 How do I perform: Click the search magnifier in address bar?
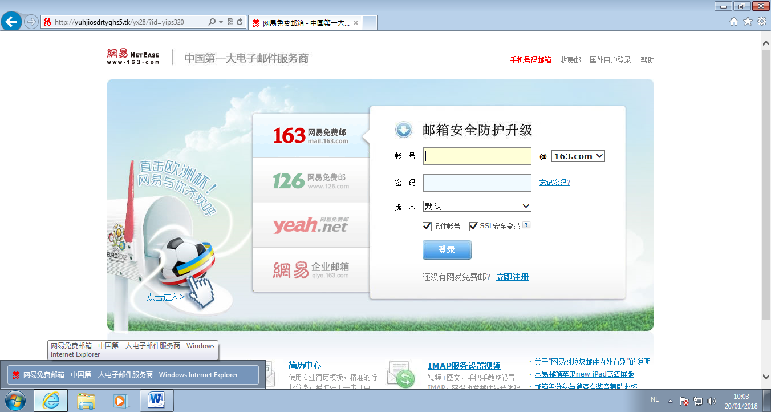pos(213,22)
